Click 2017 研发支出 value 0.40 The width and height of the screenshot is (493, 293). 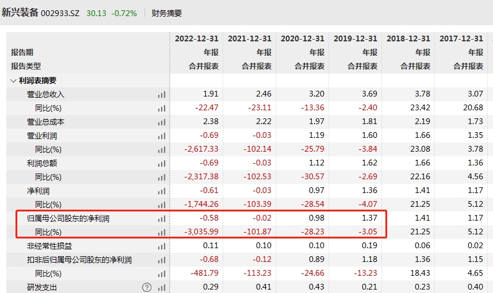pyautogui.click(x=475, y=287)
